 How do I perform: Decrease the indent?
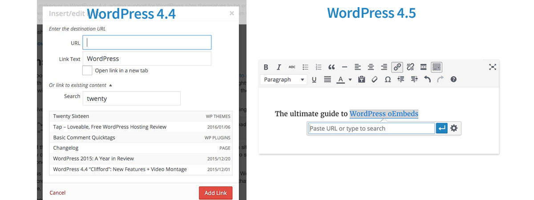point(401,80)
